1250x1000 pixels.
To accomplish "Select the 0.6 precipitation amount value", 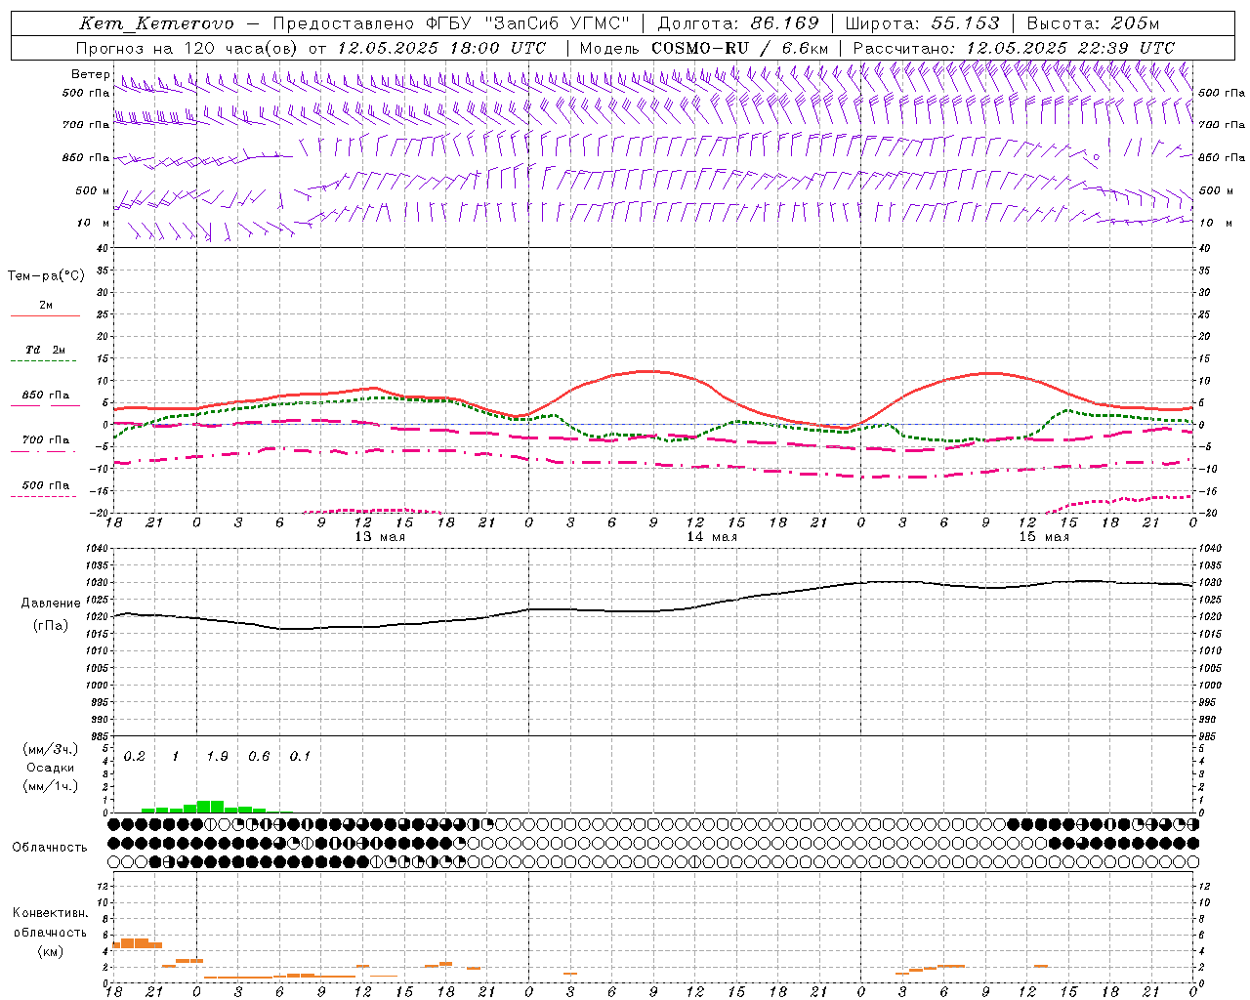I will click(x=259, y=756).
